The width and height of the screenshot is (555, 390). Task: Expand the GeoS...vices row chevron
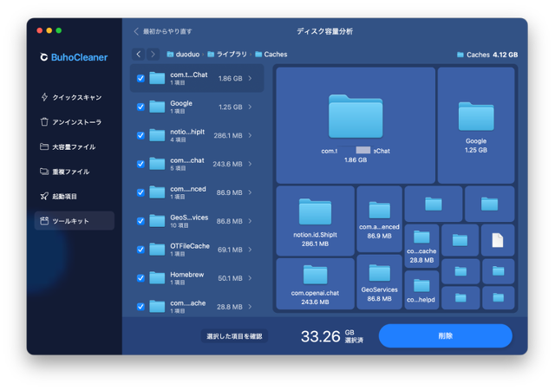[x=251, y=221]
